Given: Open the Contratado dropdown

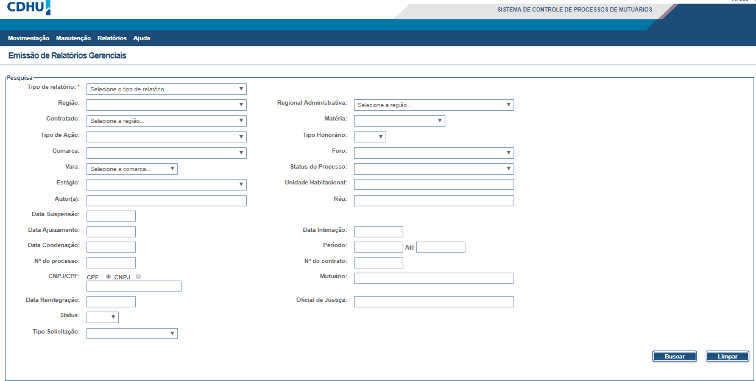Looking at the screenshot, I should point(166,121).
